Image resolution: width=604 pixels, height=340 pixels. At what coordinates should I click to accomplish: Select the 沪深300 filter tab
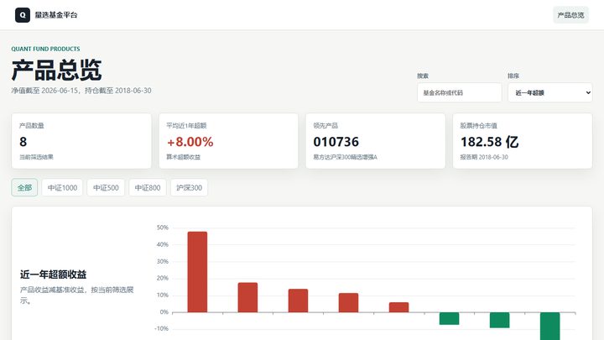189,188
